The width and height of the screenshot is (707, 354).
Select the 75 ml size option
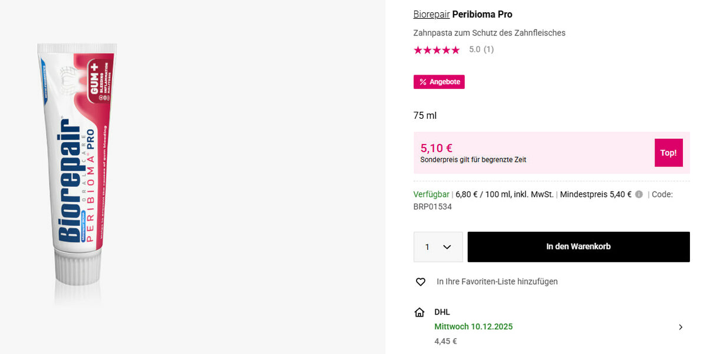[425, 115]
